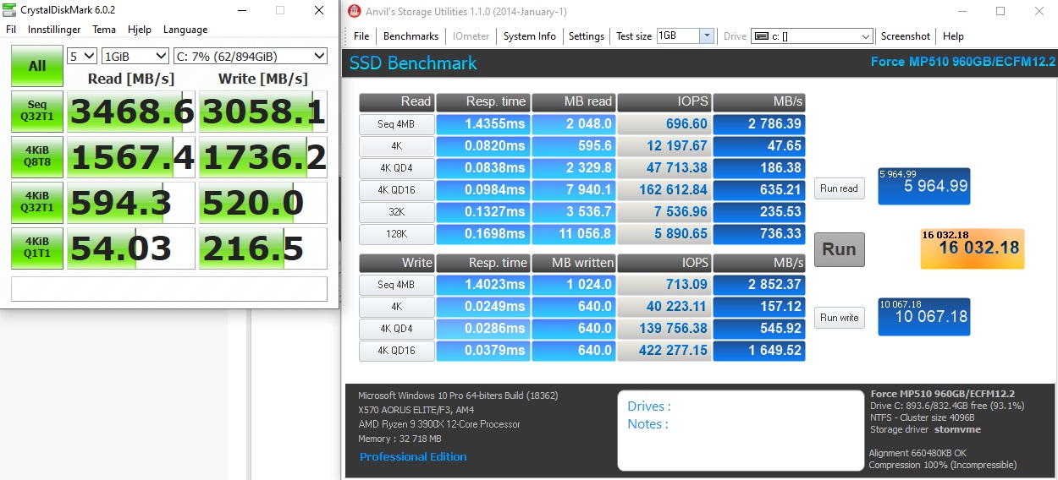
Task: Click the Read Resp. time column header
Action: click(x=483, y=101)
